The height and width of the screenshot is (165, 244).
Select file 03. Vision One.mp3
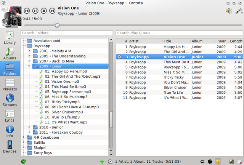[62, 82]
